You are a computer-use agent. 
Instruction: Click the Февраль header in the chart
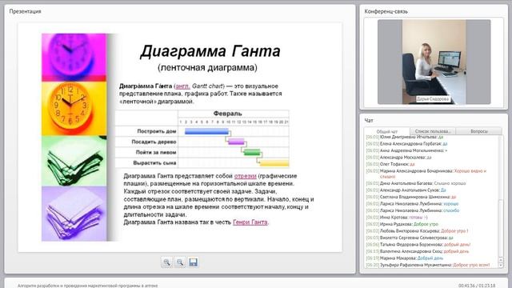(x=227, y=114)
